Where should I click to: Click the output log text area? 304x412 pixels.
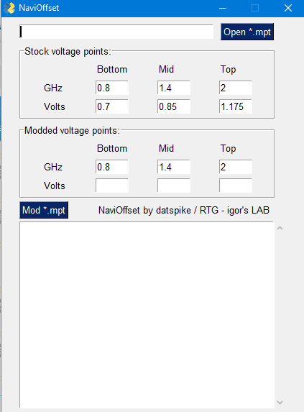(147, 315)
